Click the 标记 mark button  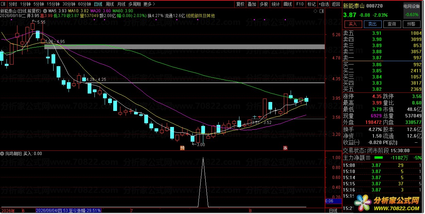click(311, 4)
